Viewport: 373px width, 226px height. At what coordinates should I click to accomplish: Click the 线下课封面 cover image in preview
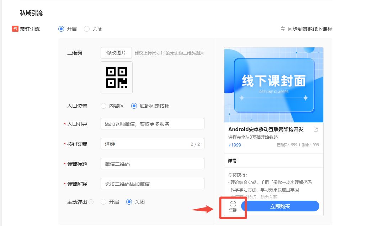[273, 85]
